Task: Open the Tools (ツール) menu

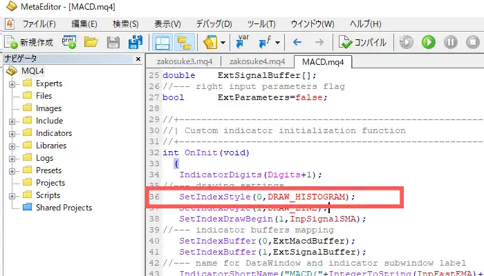Action: point(261,23)
